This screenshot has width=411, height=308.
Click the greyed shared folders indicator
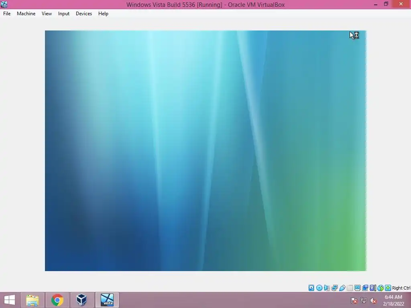(350, 288)
